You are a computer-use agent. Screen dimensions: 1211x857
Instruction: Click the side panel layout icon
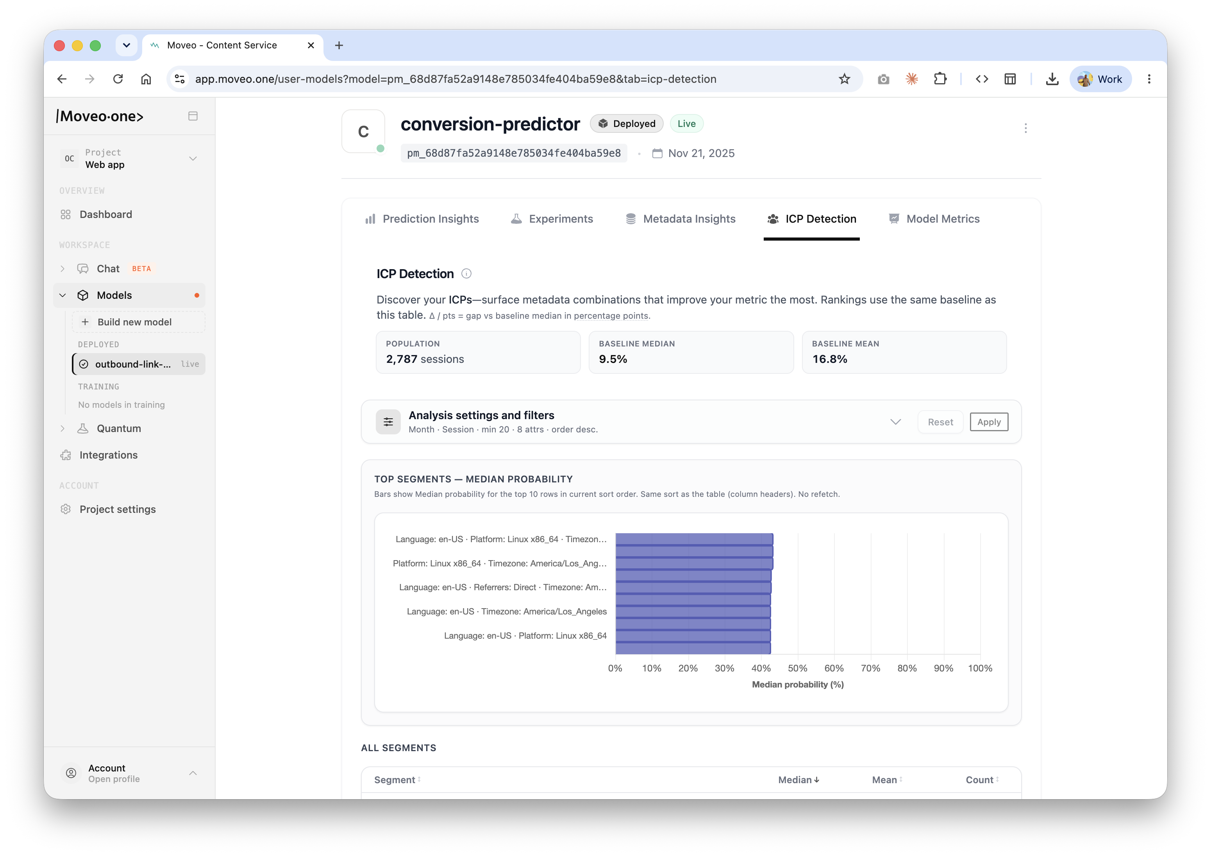click(1010, 79)
